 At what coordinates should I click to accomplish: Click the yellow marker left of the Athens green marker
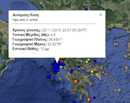tap(92, 72)
